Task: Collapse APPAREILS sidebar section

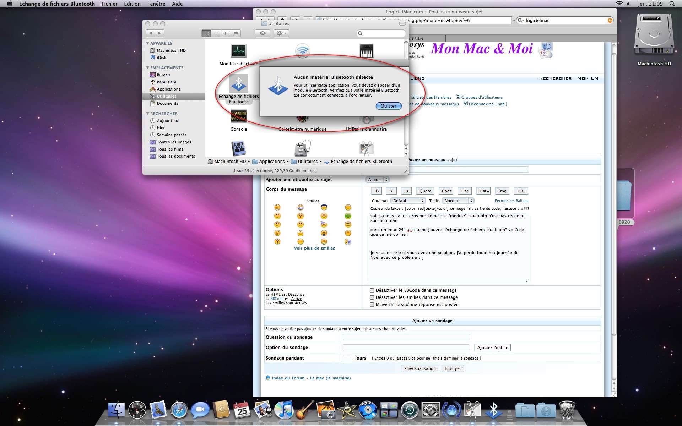Action: coord(147,43)
